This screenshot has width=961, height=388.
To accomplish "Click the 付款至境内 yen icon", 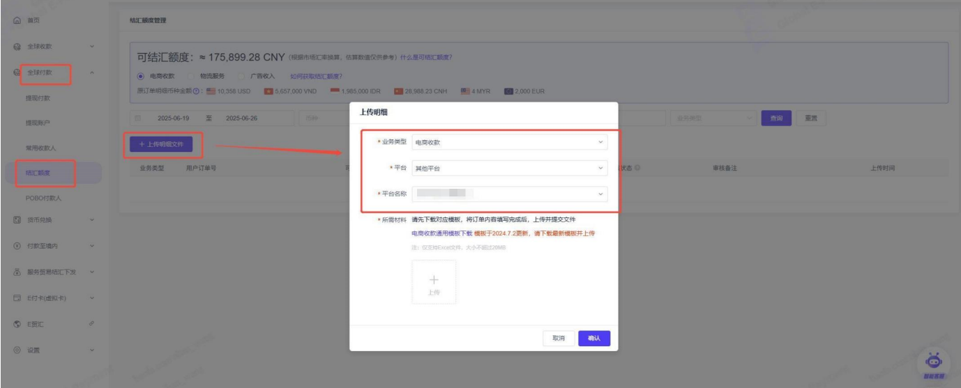I will (16, 246).
